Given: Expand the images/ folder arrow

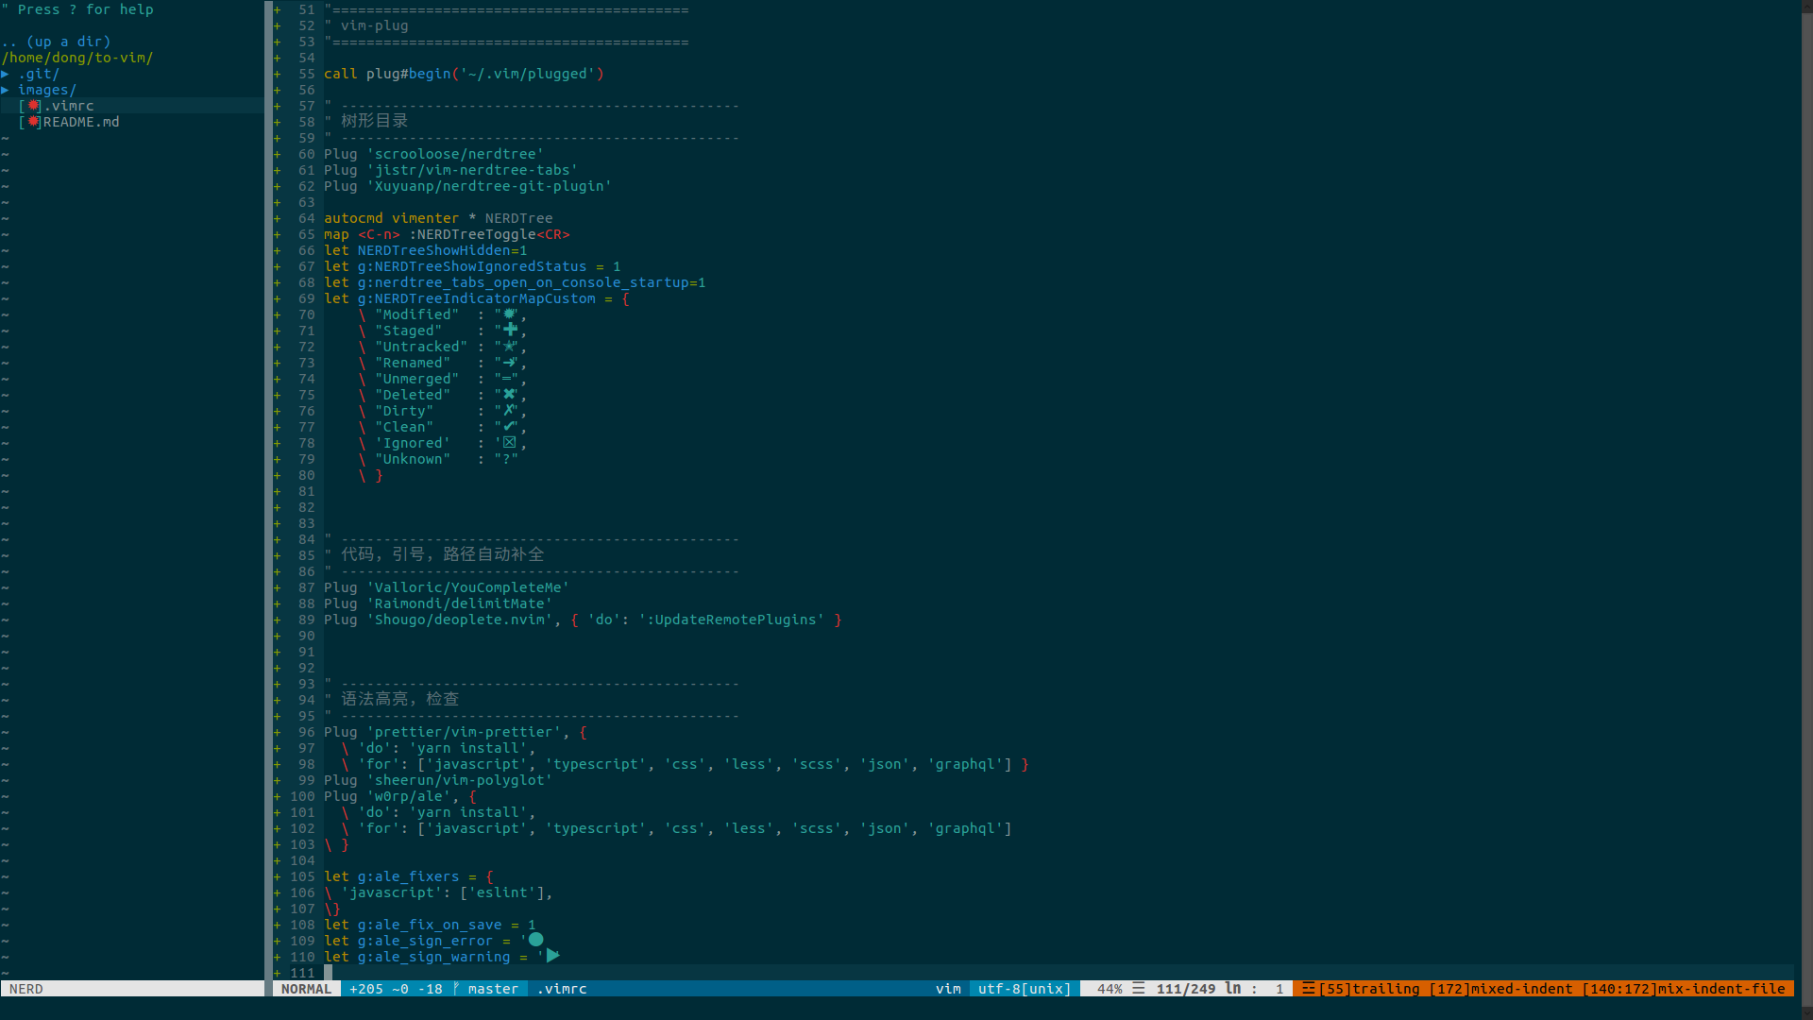Looking at the screenshot, I should click(x=6, y=90).
